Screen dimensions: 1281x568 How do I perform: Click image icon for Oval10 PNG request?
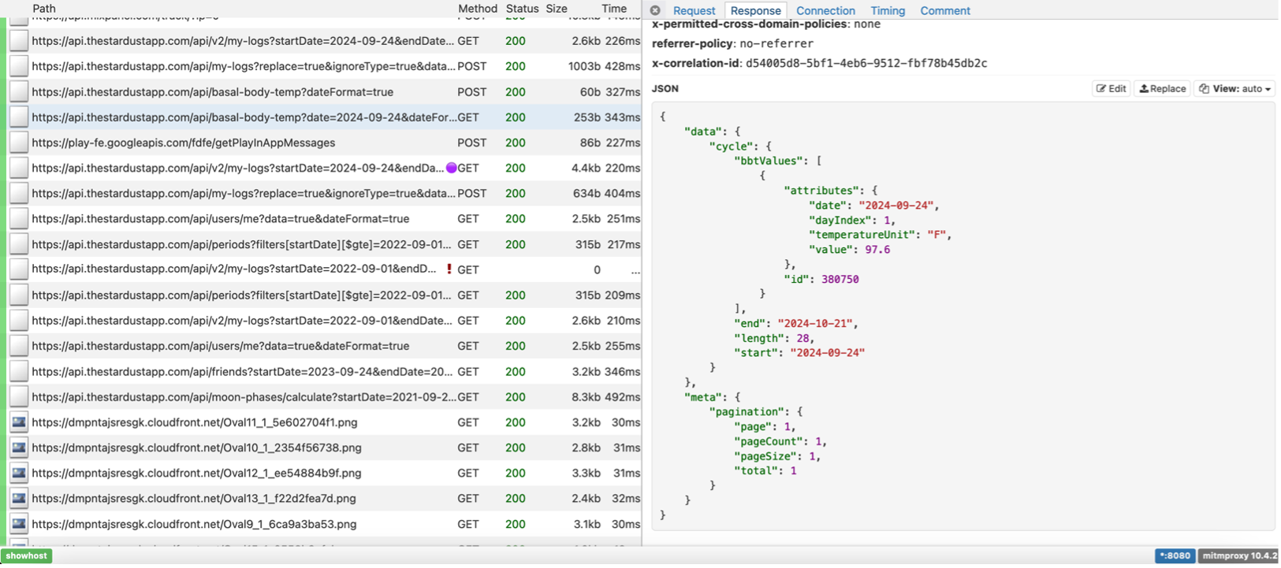click(19, 447)
